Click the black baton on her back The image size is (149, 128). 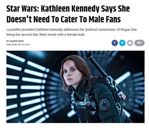click(x=97, y=64)
